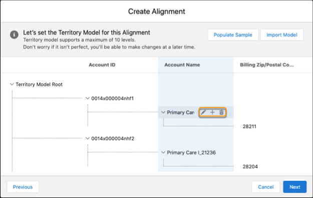Collapse the 0014x000004nhf1 node
The height and width of the screenshot is (198, 313).
coord(88,98)
